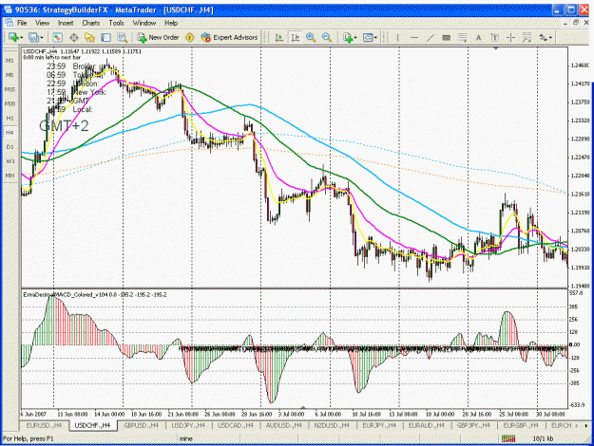Viewport: 594px width, 446px height.
Task: Select the boxed T text label tool
Action: (494, 37)
